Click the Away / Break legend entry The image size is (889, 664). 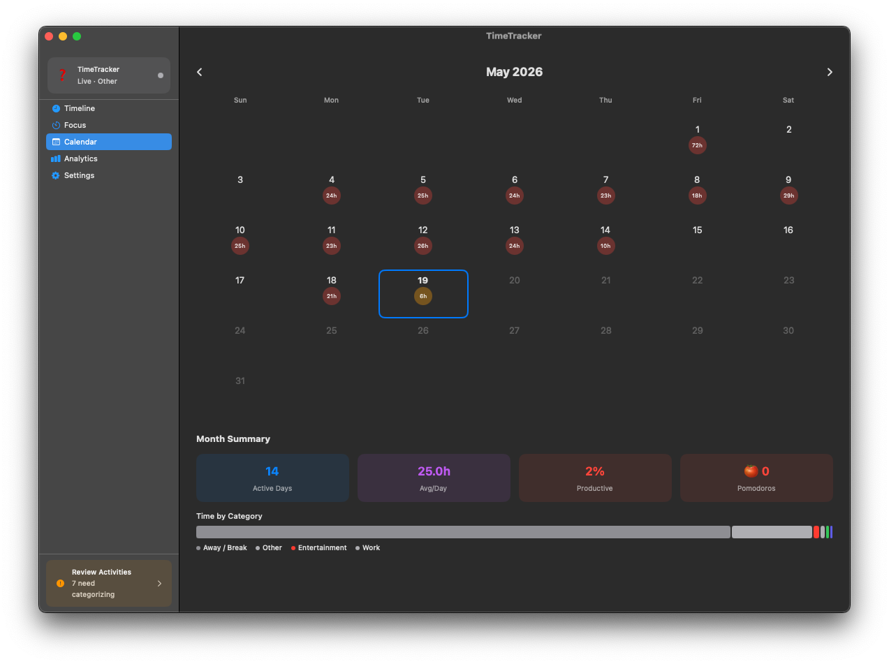click(x=221, y=548)
